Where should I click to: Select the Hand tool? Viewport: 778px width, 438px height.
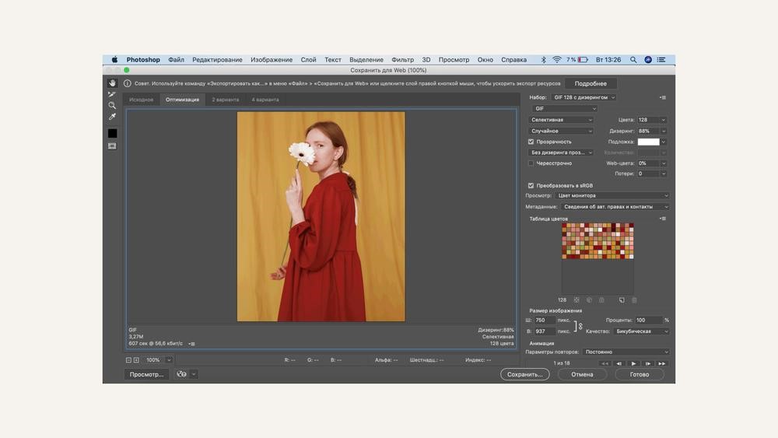pos(112,82)
